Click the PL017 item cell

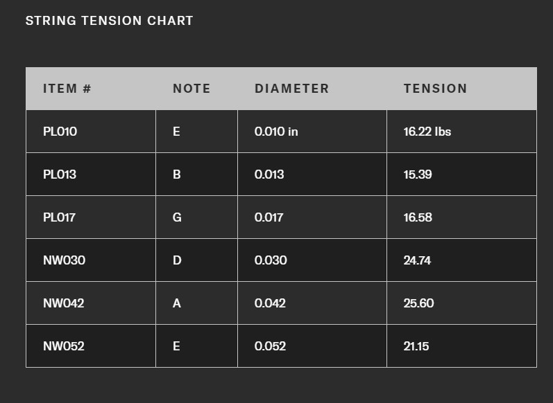tap(60, 217)
